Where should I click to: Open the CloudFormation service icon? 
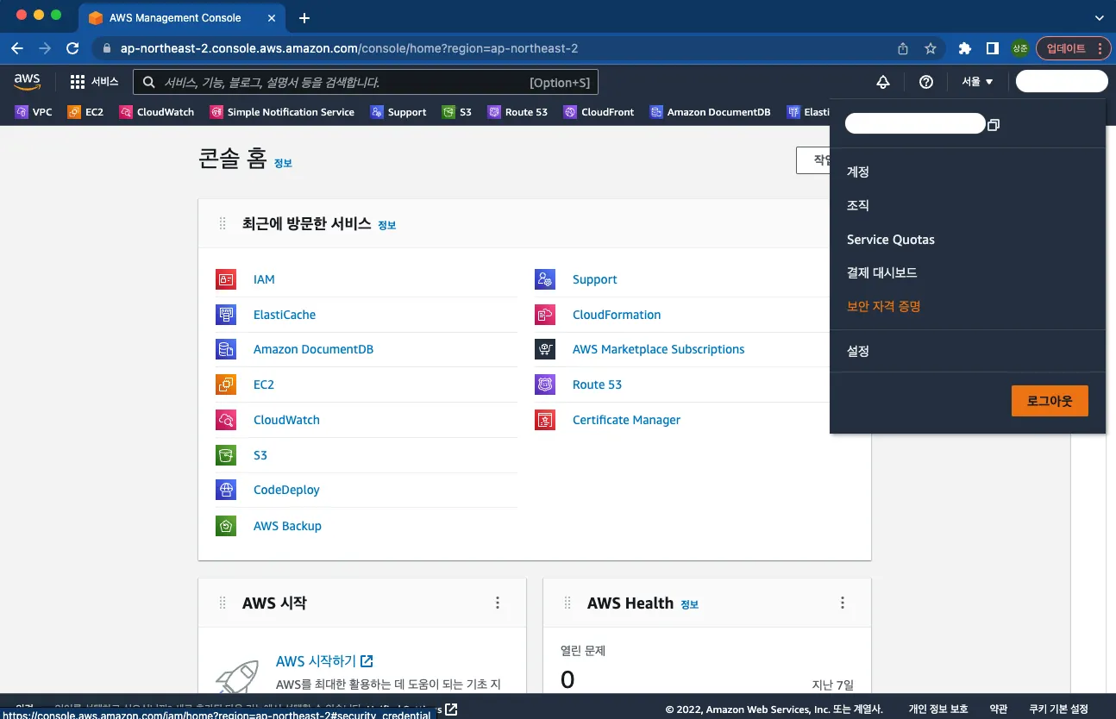click(545, 315)
